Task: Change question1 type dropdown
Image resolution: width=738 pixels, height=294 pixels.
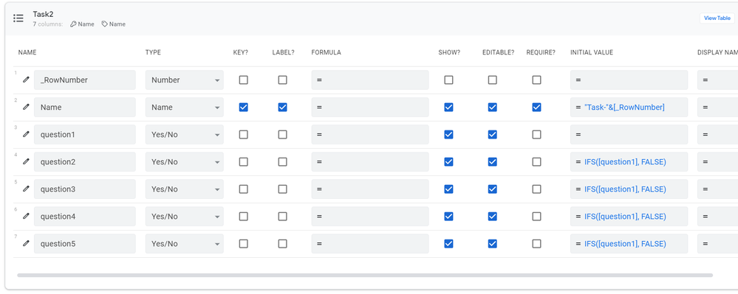Action: [185, 134]
